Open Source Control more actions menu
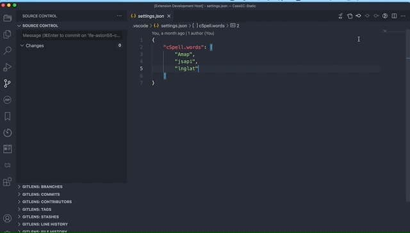Viewport: 410px width, 233px height. click(x=119, y=16)
